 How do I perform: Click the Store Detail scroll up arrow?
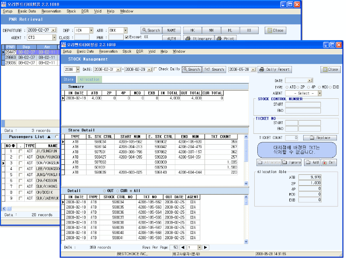(246, 137)
